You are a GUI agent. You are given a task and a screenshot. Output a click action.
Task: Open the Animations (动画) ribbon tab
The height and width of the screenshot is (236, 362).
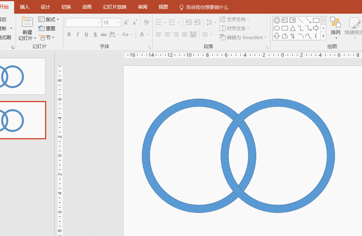coord(87,7)
